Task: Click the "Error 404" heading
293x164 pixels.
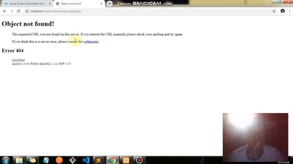Action: pyautogui.click(x=12, y=51)
